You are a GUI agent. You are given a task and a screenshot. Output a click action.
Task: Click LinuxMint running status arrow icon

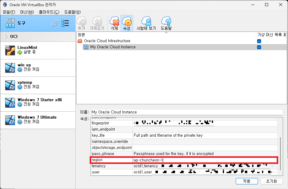coord(20,52)
